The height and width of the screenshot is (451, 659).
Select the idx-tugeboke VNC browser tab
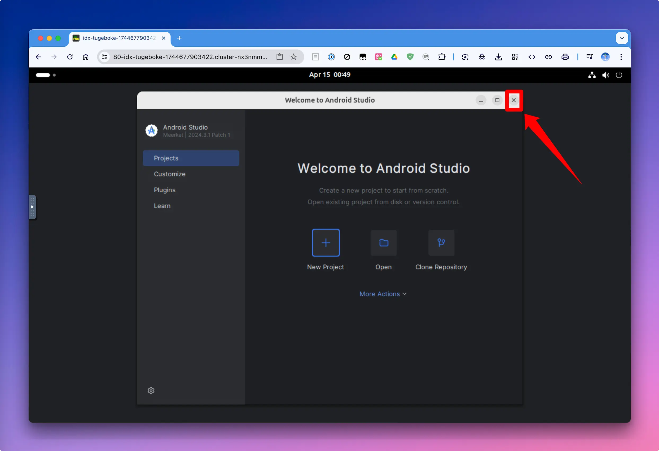pyautogui.click(x=119, y=38)
